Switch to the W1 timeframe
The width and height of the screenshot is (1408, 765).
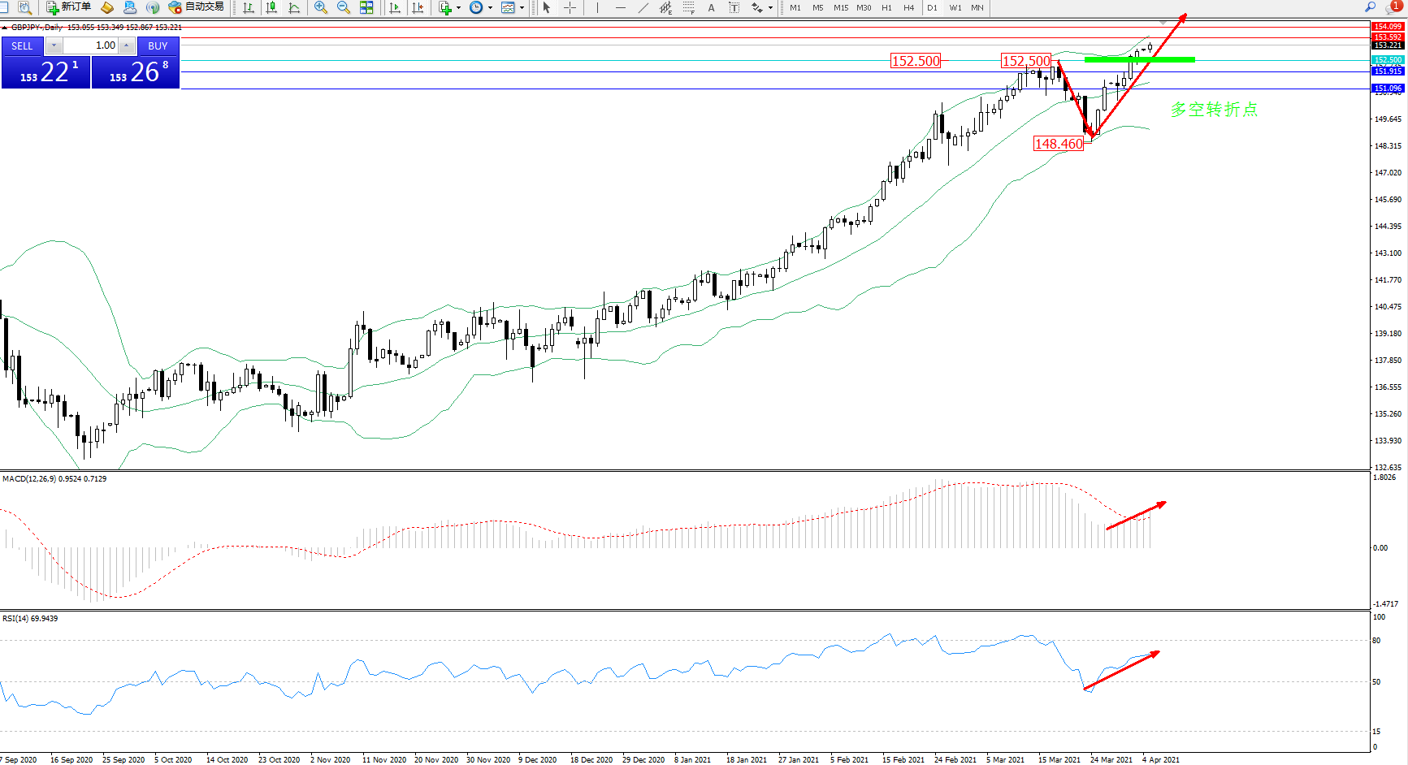point(955,7)
